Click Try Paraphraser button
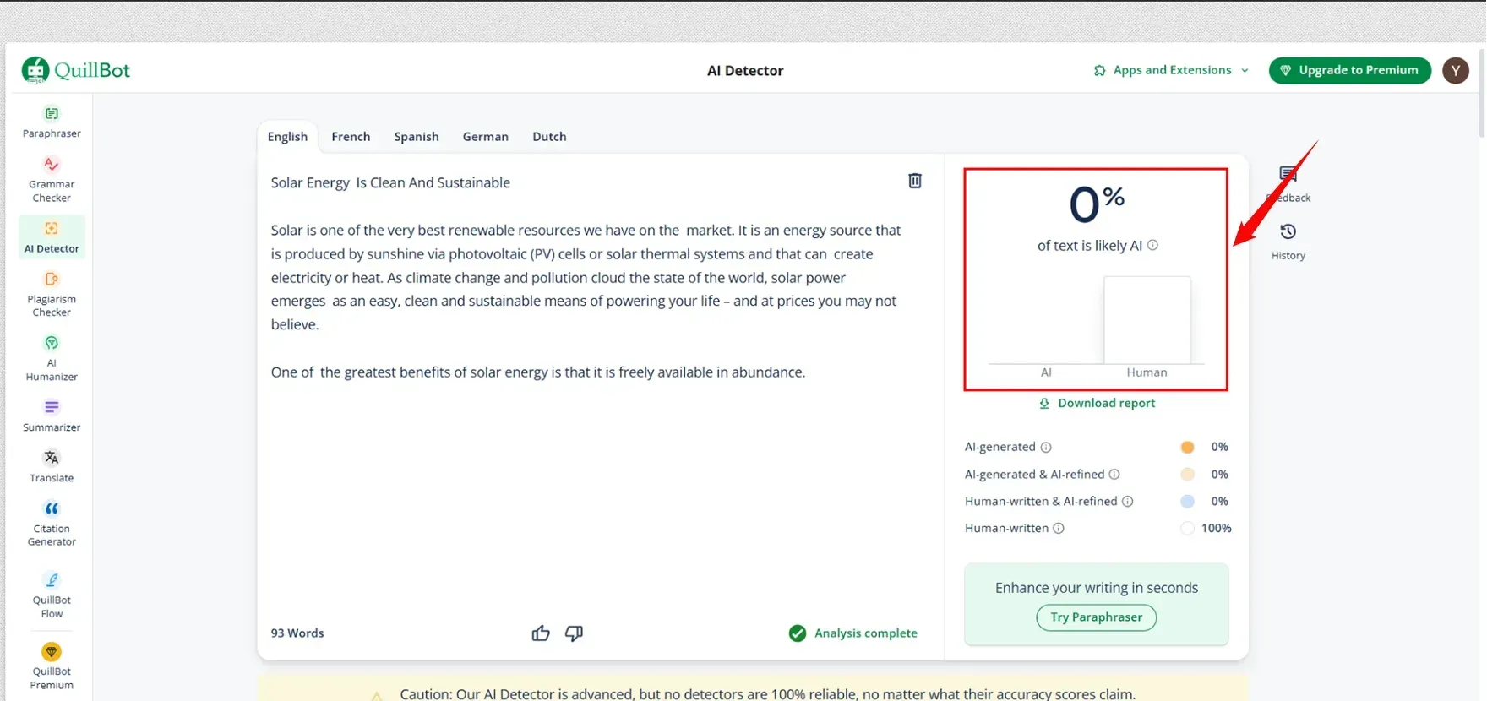 coord(1096,617)
